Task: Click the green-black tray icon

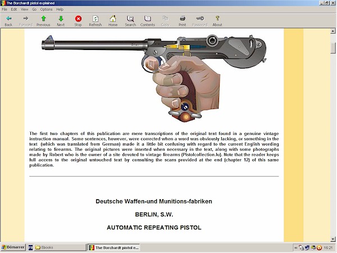Action: [313, 248]
